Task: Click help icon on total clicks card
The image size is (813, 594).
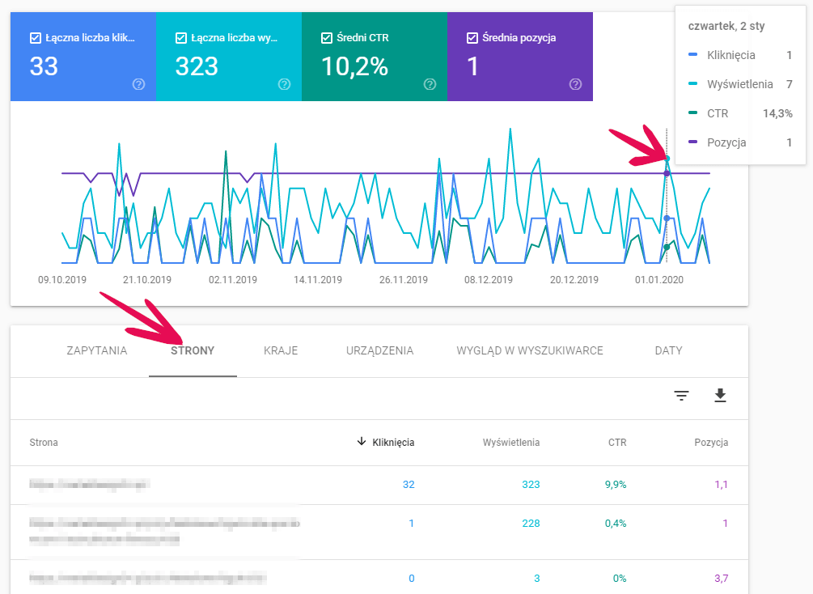Action: (138, 84)
